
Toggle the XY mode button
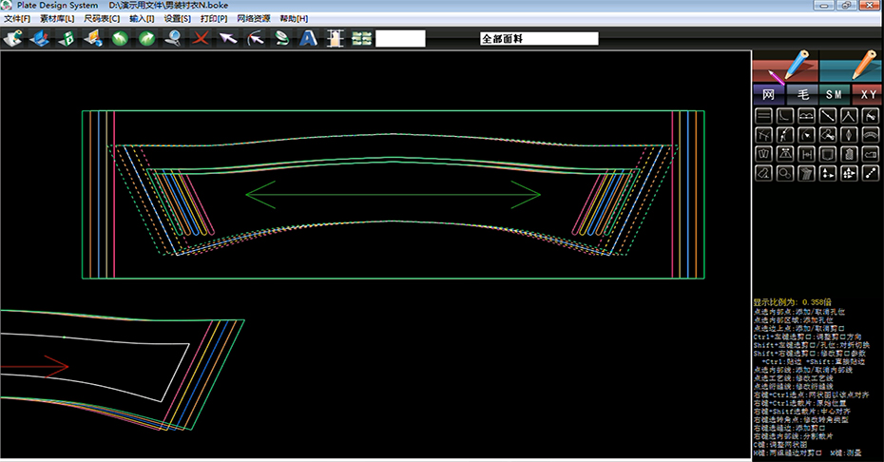[867, 94]
